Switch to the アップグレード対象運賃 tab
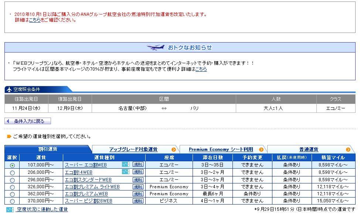Viewport: 360px width, 216px height. click(x=133, y=149)
